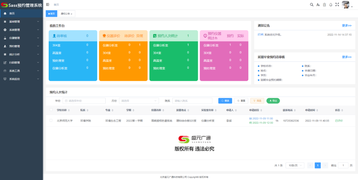Toggle the 筛选 filter option

click(257, 101)
